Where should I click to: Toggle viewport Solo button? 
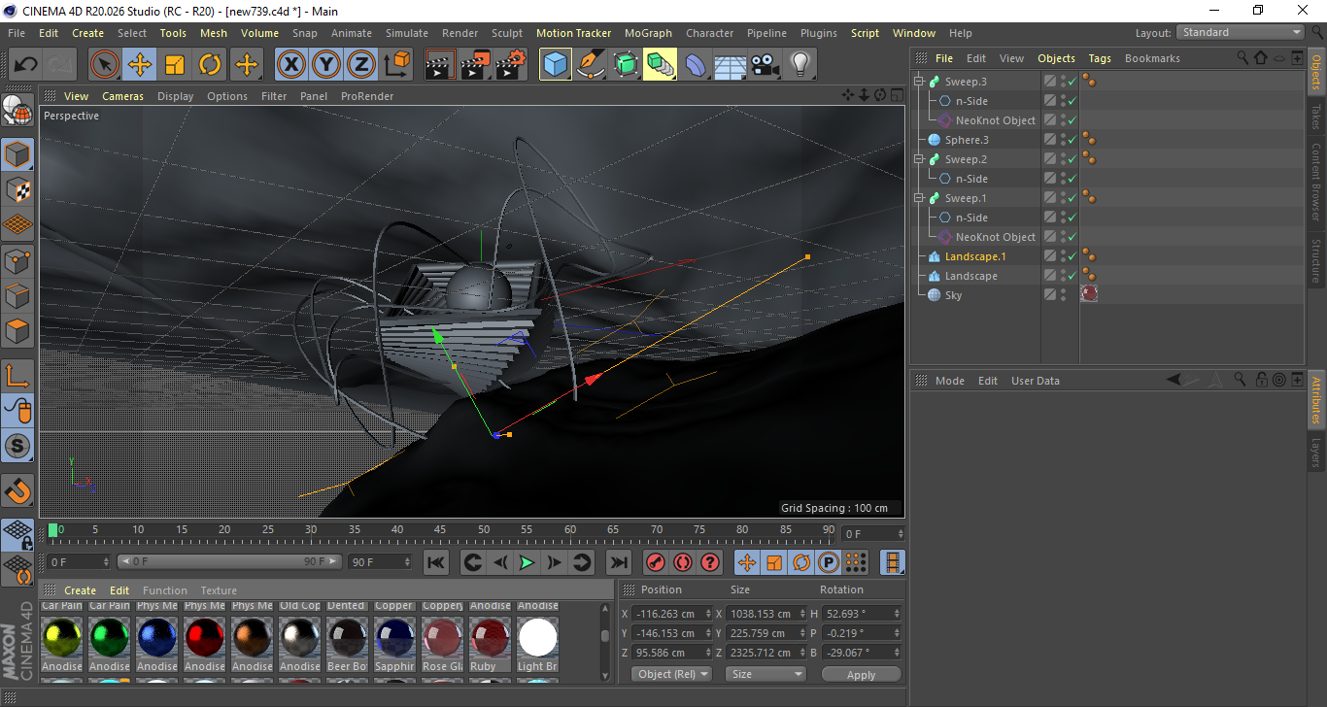[x=18, y=446]
